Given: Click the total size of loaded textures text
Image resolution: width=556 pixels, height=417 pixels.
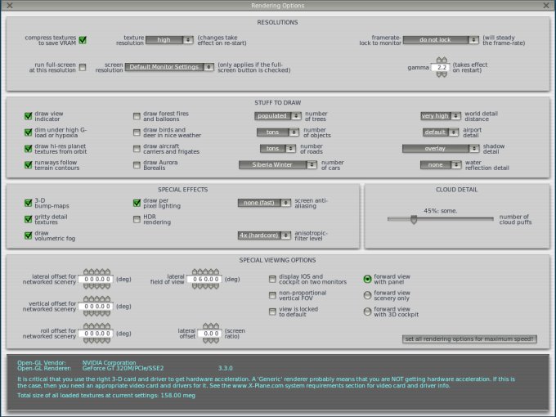Looking at the screenshot, I should (106, 396).
